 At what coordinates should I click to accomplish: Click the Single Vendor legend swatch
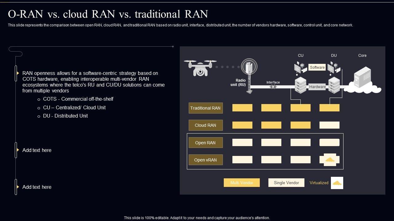click(x=286, y=183)
